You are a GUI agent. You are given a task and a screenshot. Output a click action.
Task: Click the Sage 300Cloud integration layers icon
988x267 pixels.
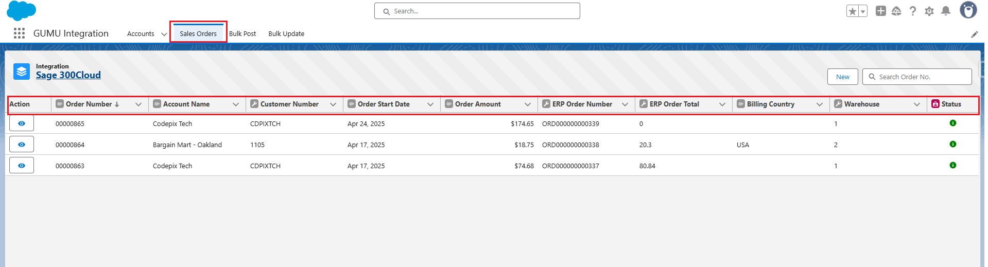pos(22,72)
